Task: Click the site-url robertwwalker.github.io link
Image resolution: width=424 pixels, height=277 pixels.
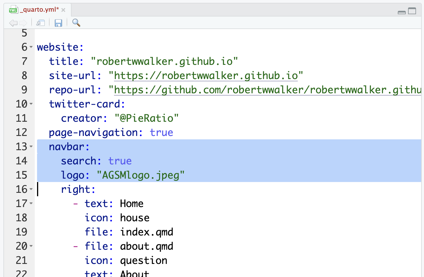Action: 206,76
